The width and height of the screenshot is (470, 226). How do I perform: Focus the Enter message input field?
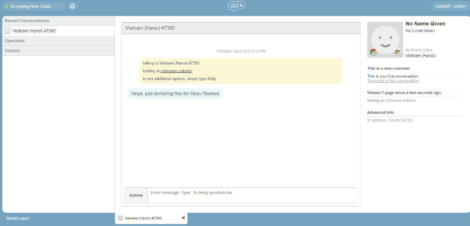click(x=252, y=196)
